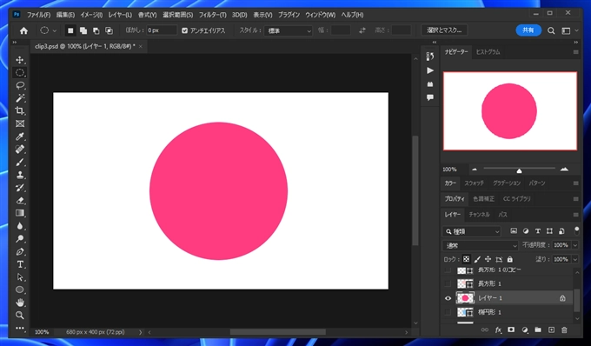Select the Crop tool

20,110
